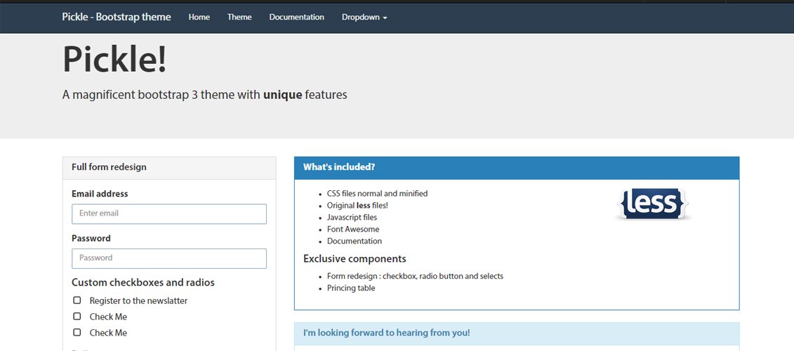794x351 pixels.
Task: Focus the Enter email input field
Action: pyautogui.click(x=169, y=213)
